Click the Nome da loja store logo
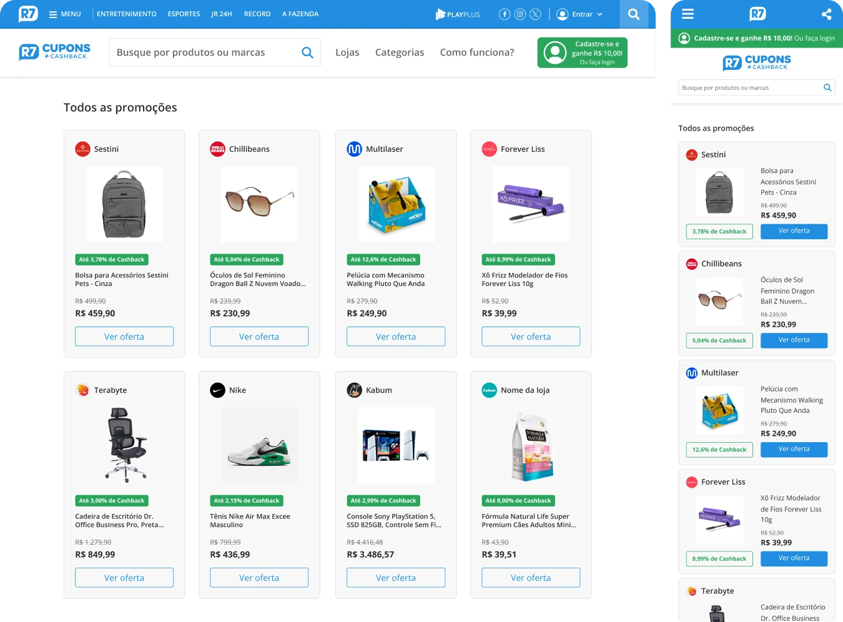The width and height of the screenshot is (843, 622). [489, 390]
